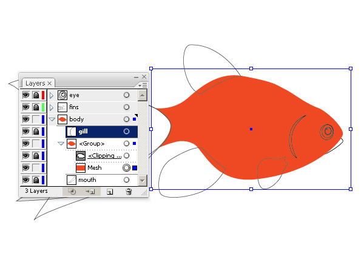The width and height of the screenshot is (364, 268).
Task: Select the mouth thumbnail
Action: tap(72, 180)
